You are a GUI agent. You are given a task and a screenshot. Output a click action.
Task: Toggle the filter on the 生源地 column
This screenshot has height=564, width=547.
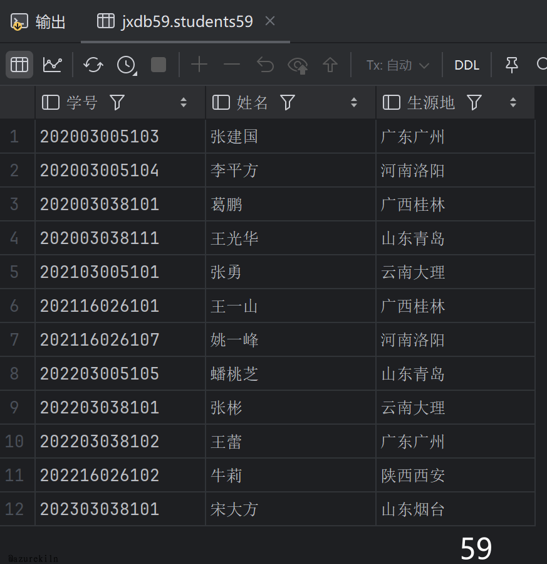click(474, 102)
